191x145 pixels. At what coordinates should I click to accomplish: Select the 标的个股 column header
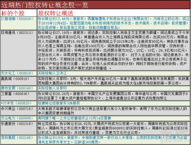tap(13, 13)
